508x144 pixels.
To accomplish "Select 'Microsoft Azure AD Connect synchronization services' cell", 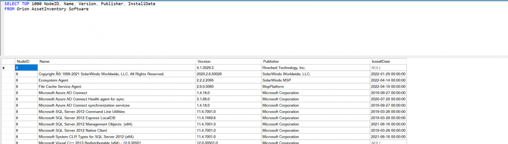I will [117, 106].
